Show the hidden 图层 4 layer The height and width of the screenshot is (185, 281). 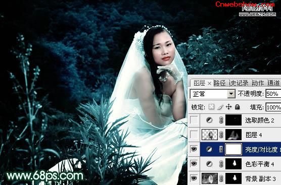pos(194,135)
